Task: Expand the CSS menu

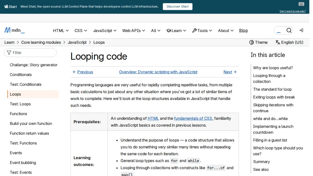Action: click(x=81, y=31)
